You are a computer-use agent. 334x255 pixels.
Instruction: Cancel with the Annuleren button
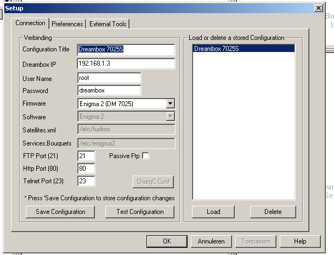[211, 241]
